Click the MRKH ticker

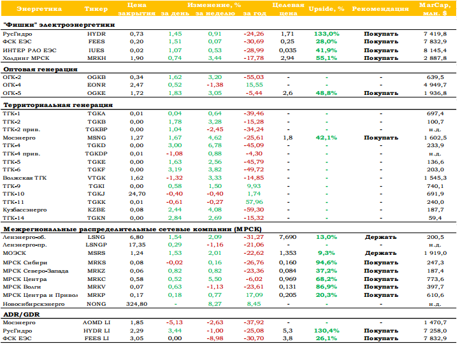96,58
